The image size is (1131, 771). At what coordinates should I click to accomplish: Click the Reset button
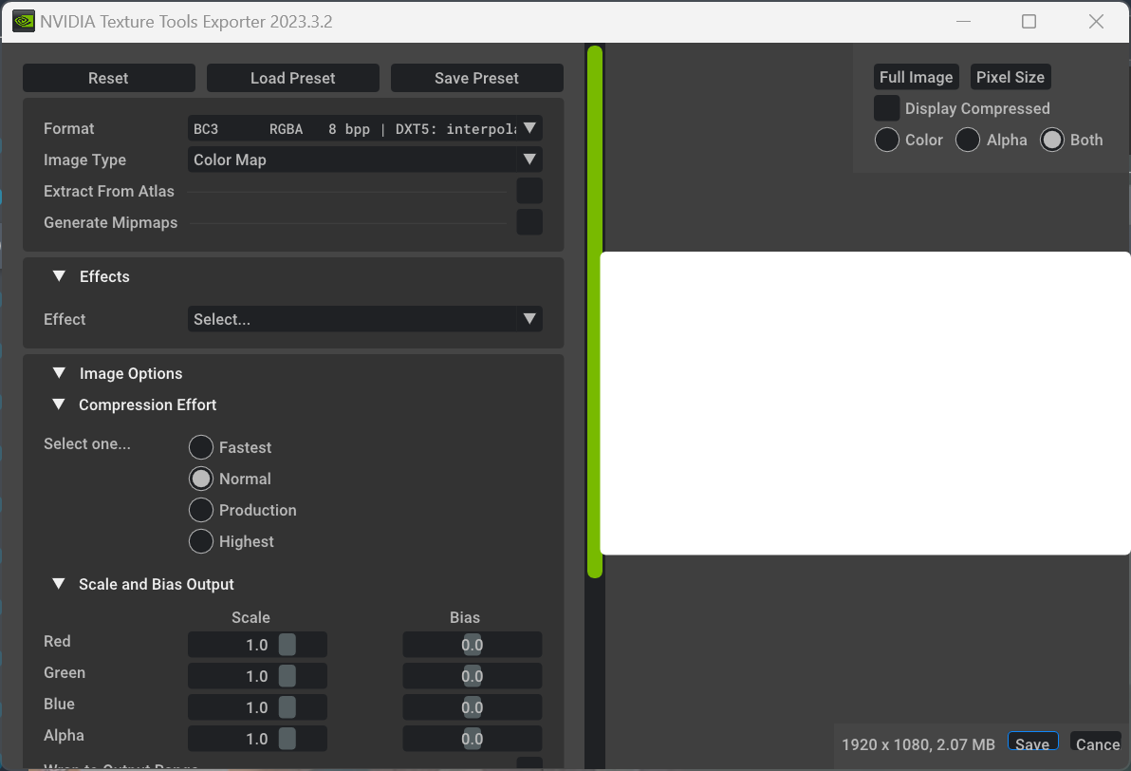click(x=109, y=78)
